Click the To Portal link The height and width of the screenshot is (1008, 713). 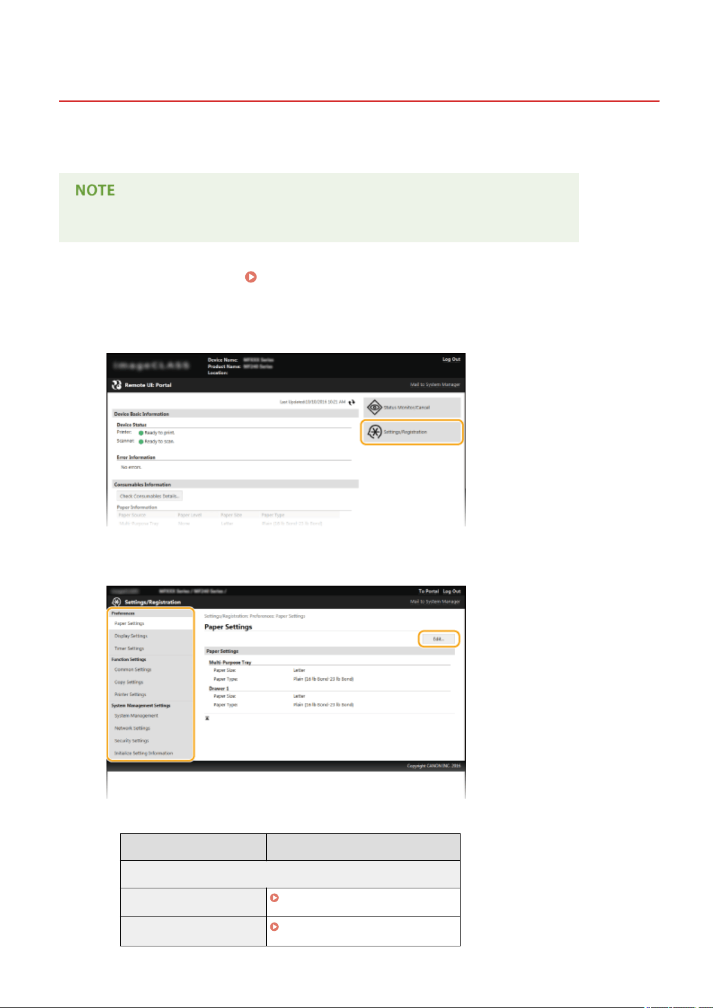click(429, 591)
